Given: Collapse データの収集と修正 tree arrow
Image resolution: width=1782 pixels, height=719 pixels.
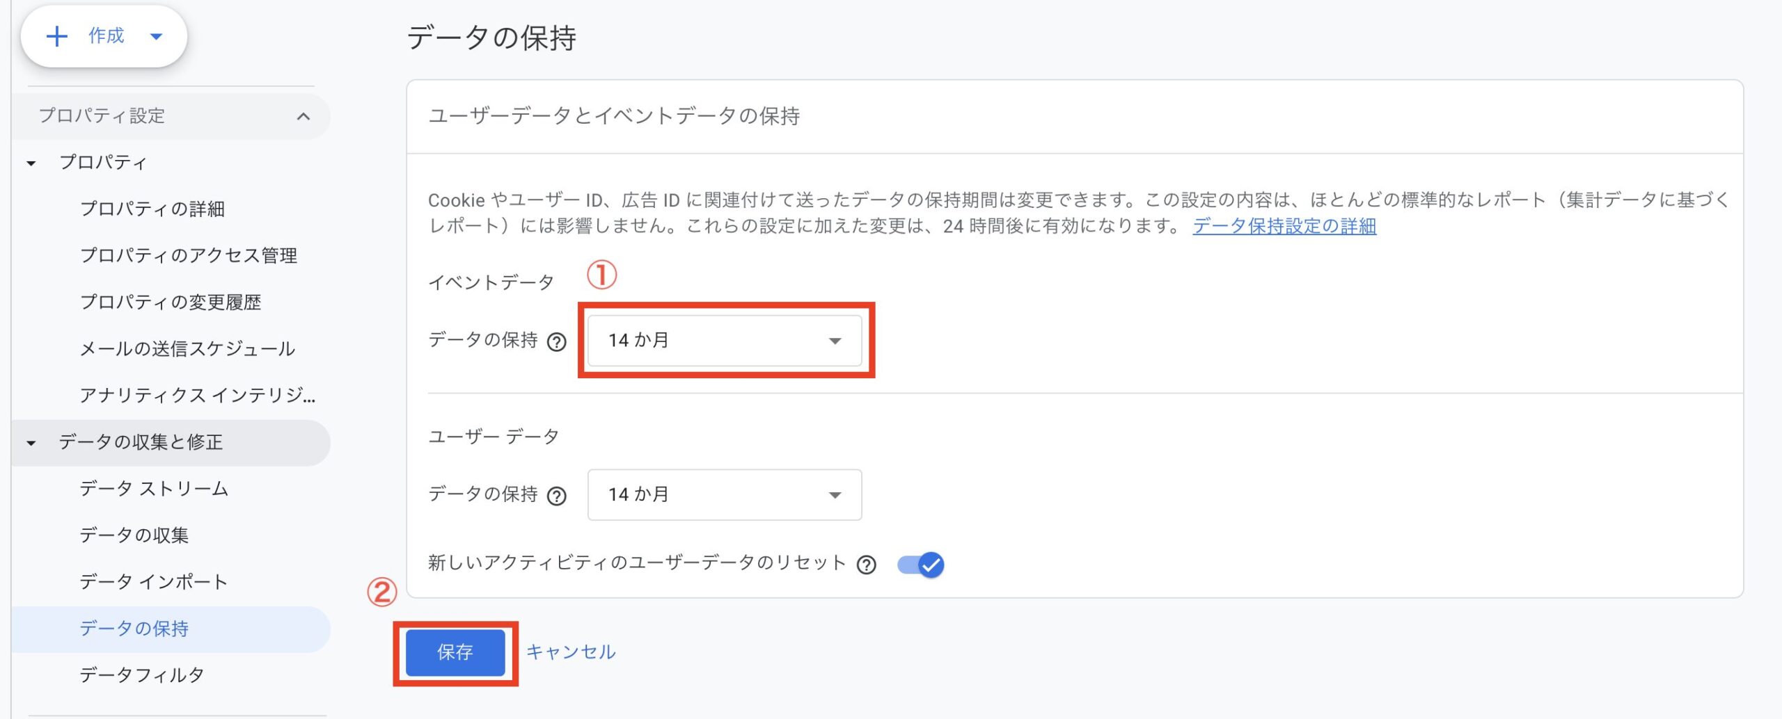Looking at the screenshot, I should pyautogui.click(x=31, y=443).
